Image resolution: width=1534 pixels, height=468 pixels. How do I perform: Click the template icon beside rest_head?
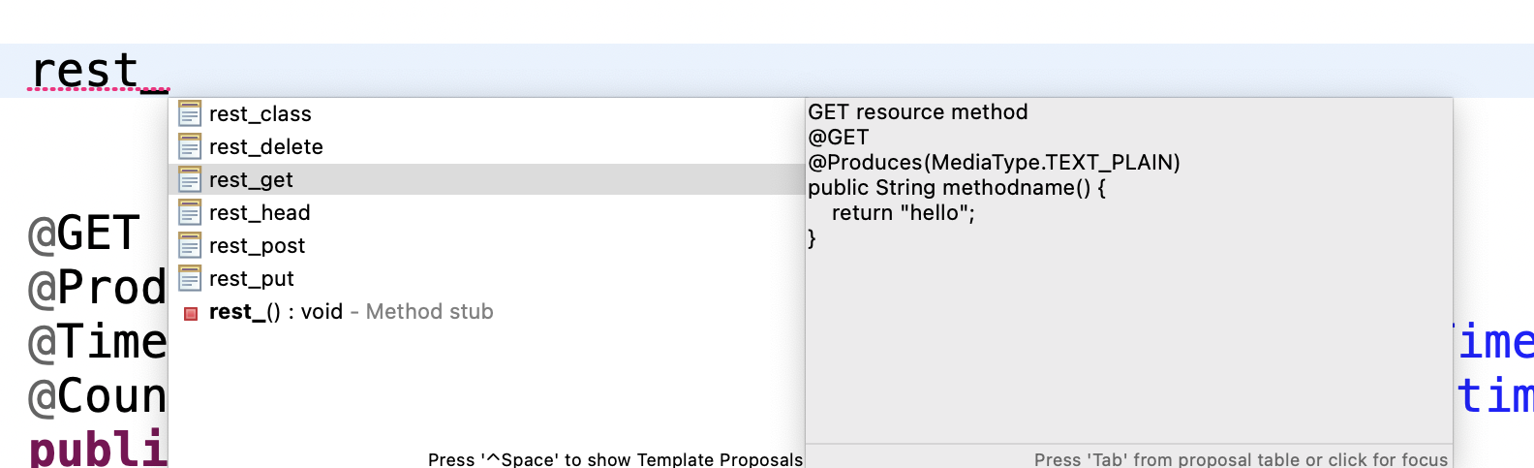click(x=190, y=213)
